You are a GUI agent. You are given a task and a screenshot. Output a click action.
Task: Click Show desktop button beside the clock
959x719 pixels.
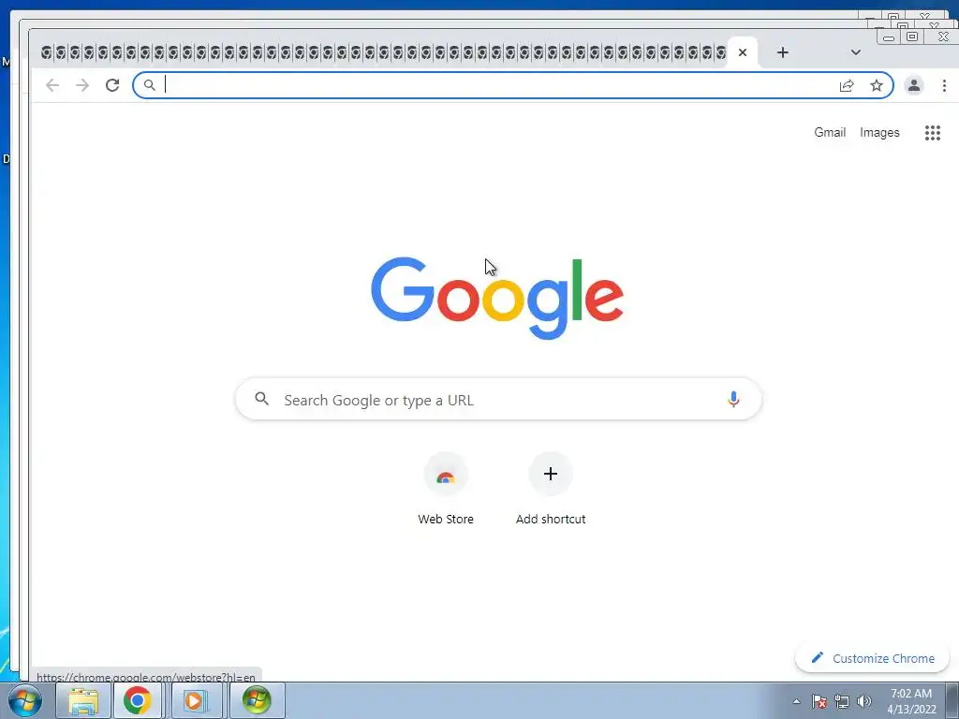pyautogui.click(x=952, y=700)
